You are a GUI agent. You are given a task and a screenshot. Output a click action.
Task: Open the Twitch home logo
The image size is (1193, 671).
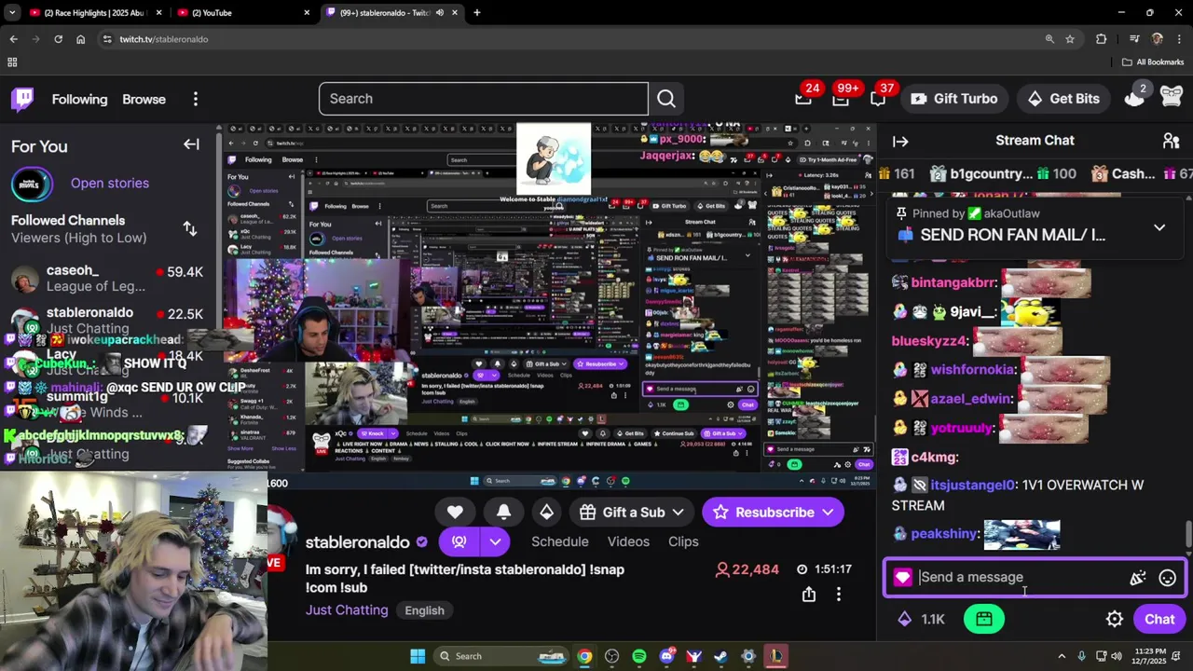(x=22, y=99)
